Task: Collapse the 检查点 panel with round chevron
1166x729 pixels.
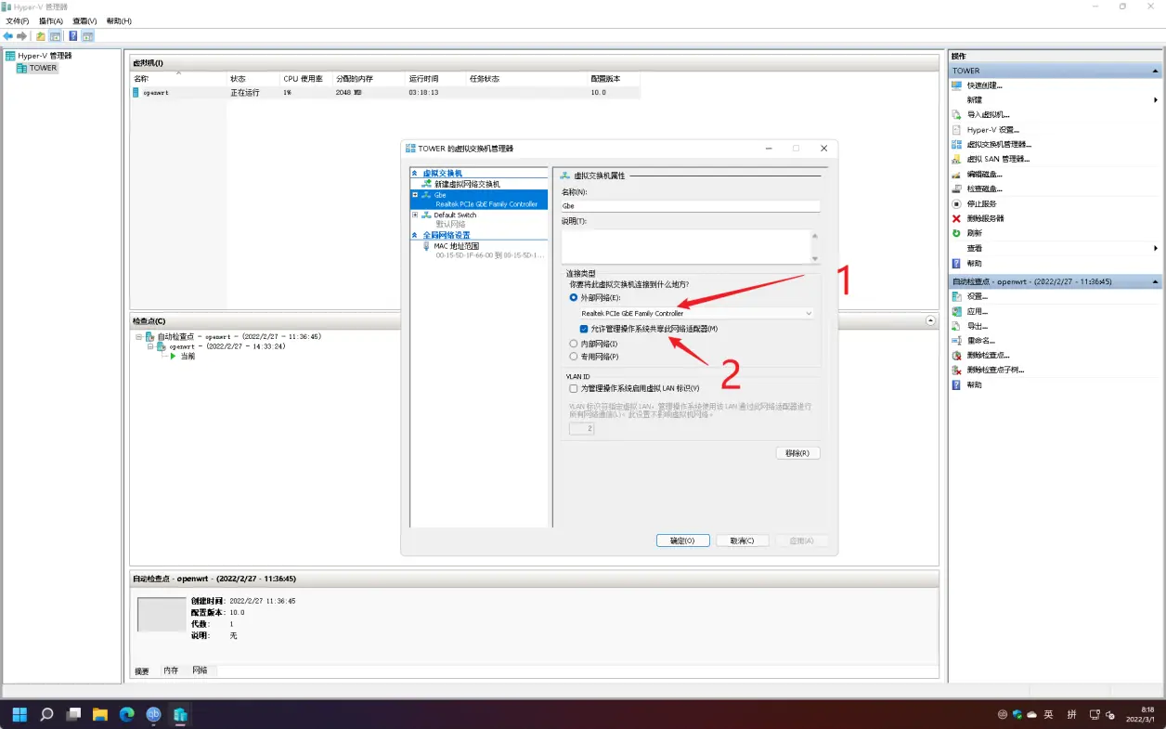Action: click(931, 320)
